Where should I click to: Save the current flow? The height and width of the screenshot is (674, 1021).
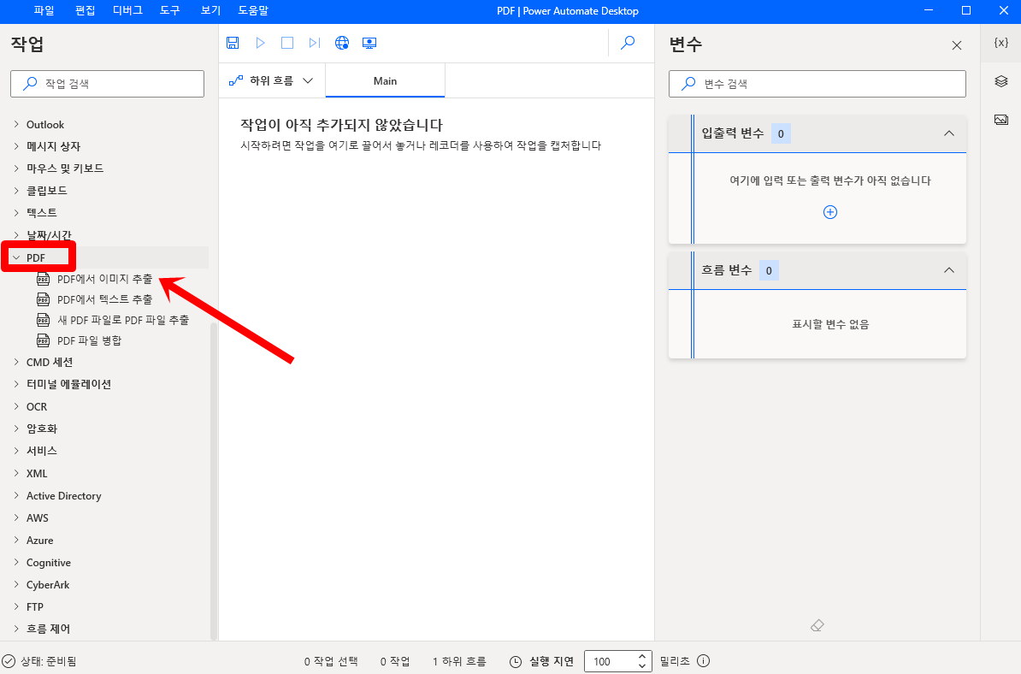233,42
